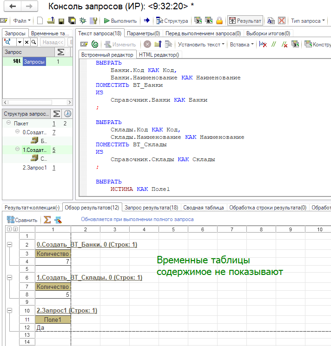
Task: Click the save diskette icon
Action: [61, 21]
